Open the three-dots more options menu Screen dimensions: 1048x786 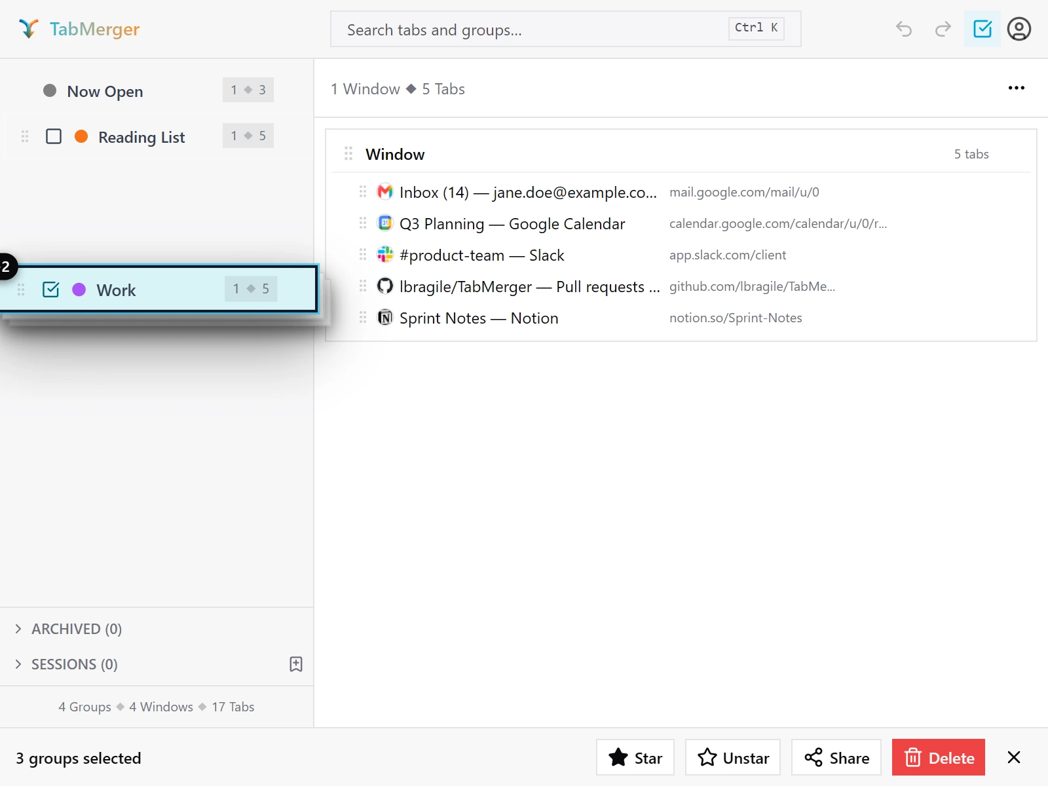(x=1017, y=88)
